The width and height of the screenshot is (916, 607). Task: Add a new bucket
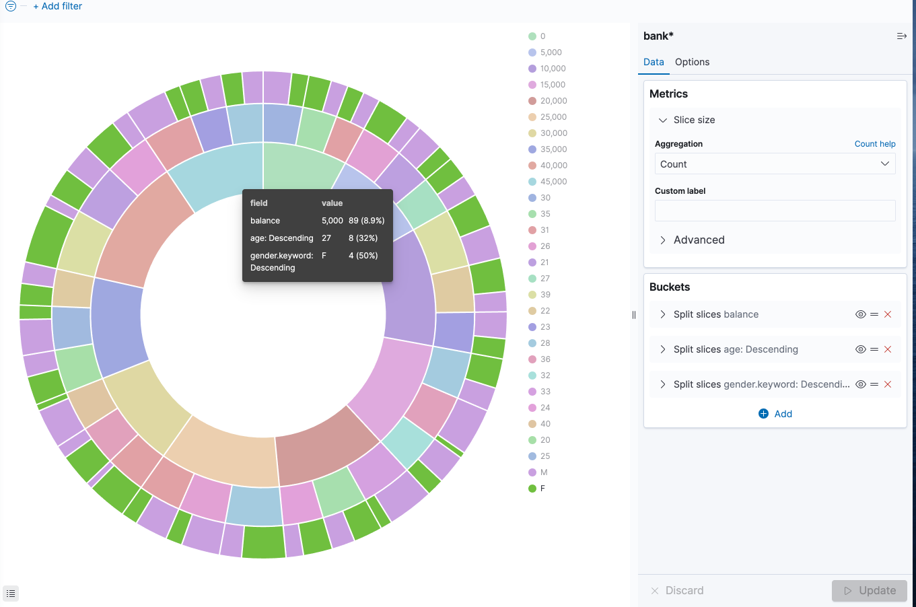pos(775,414)
